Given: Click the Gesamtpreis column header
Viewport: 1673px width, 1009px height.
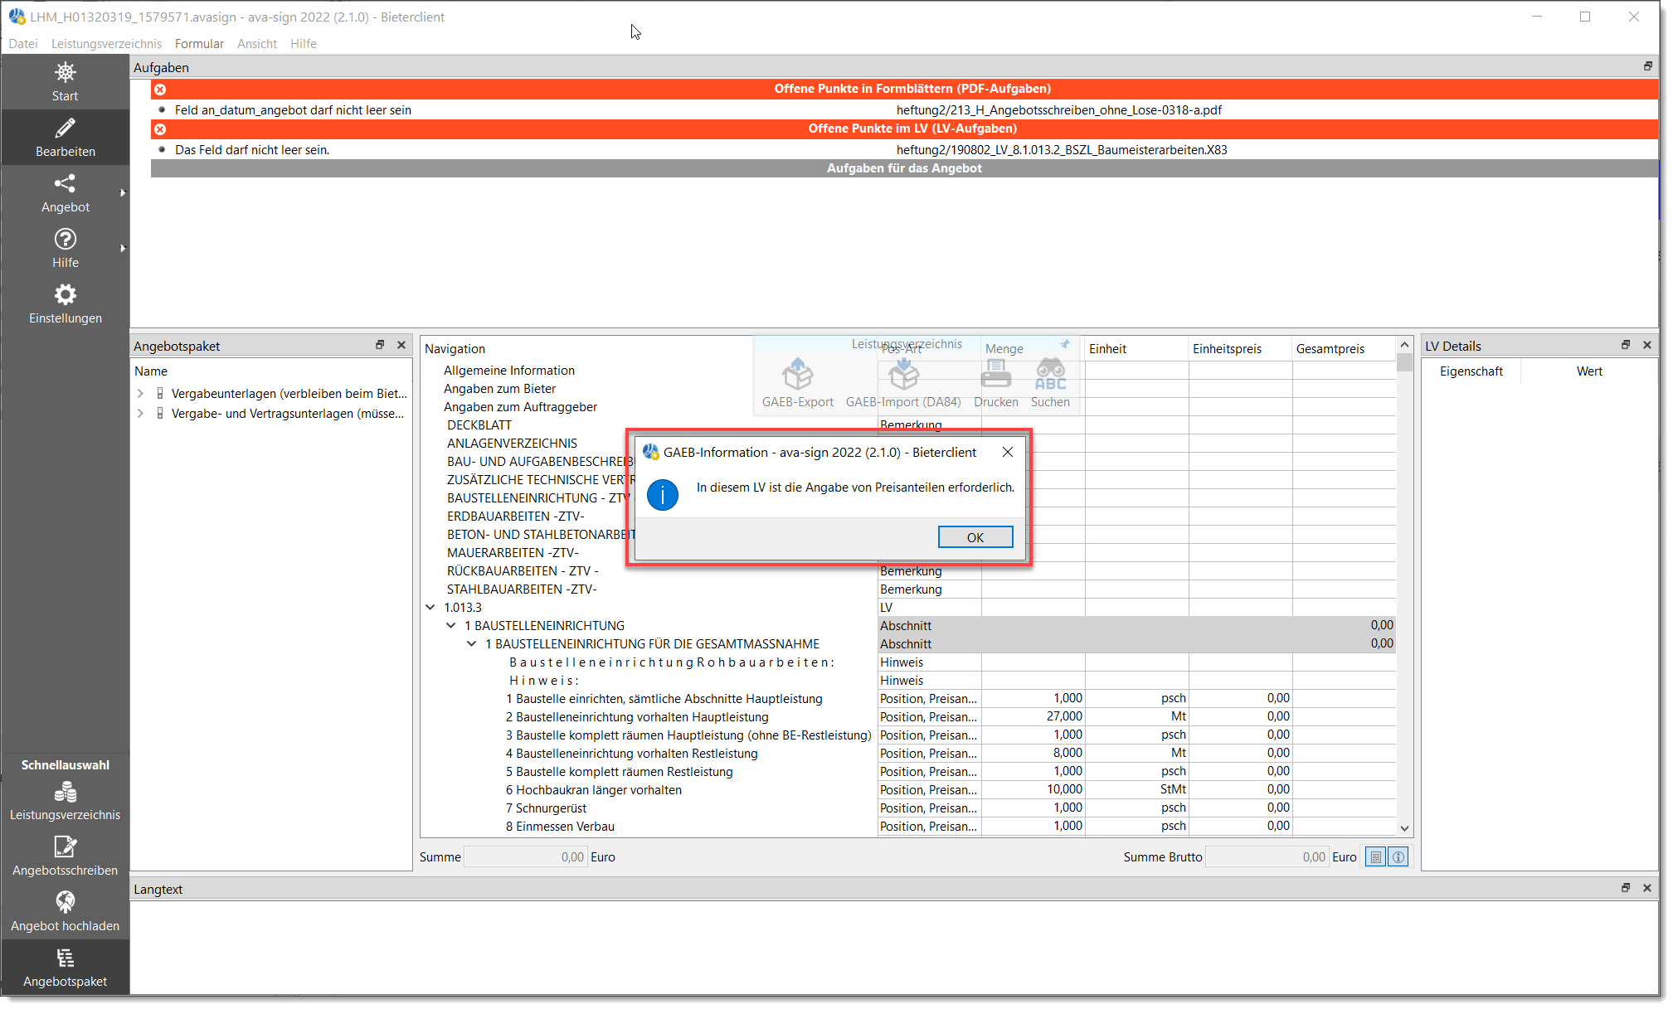Looking at the screenshot, I should click(1344, 349).
